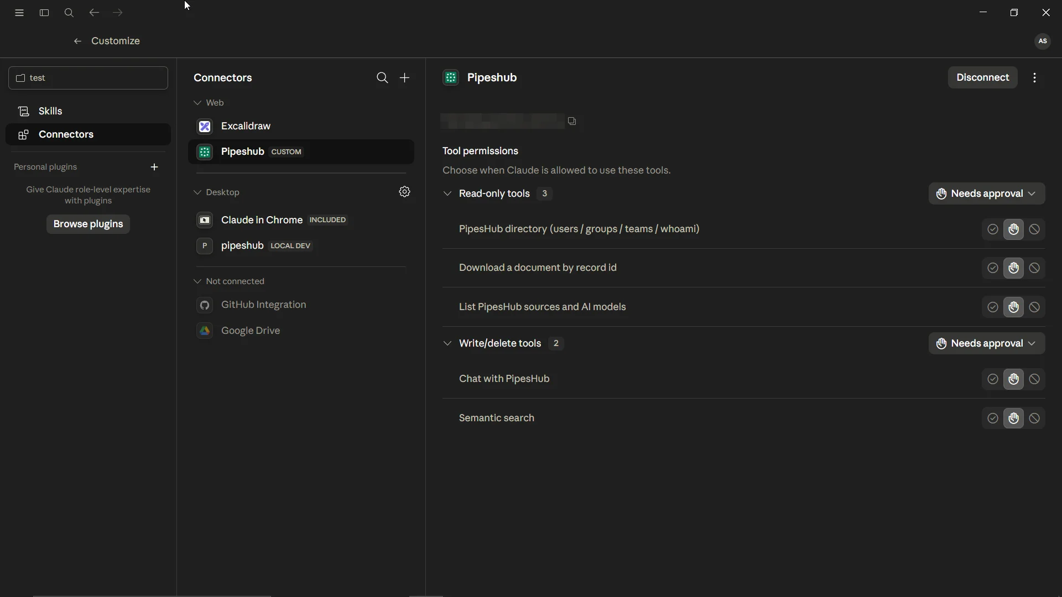Block the Semantic search tool
This screenshot has width=1062, height=597.
pyautogui.click(x=1034, y=418)
